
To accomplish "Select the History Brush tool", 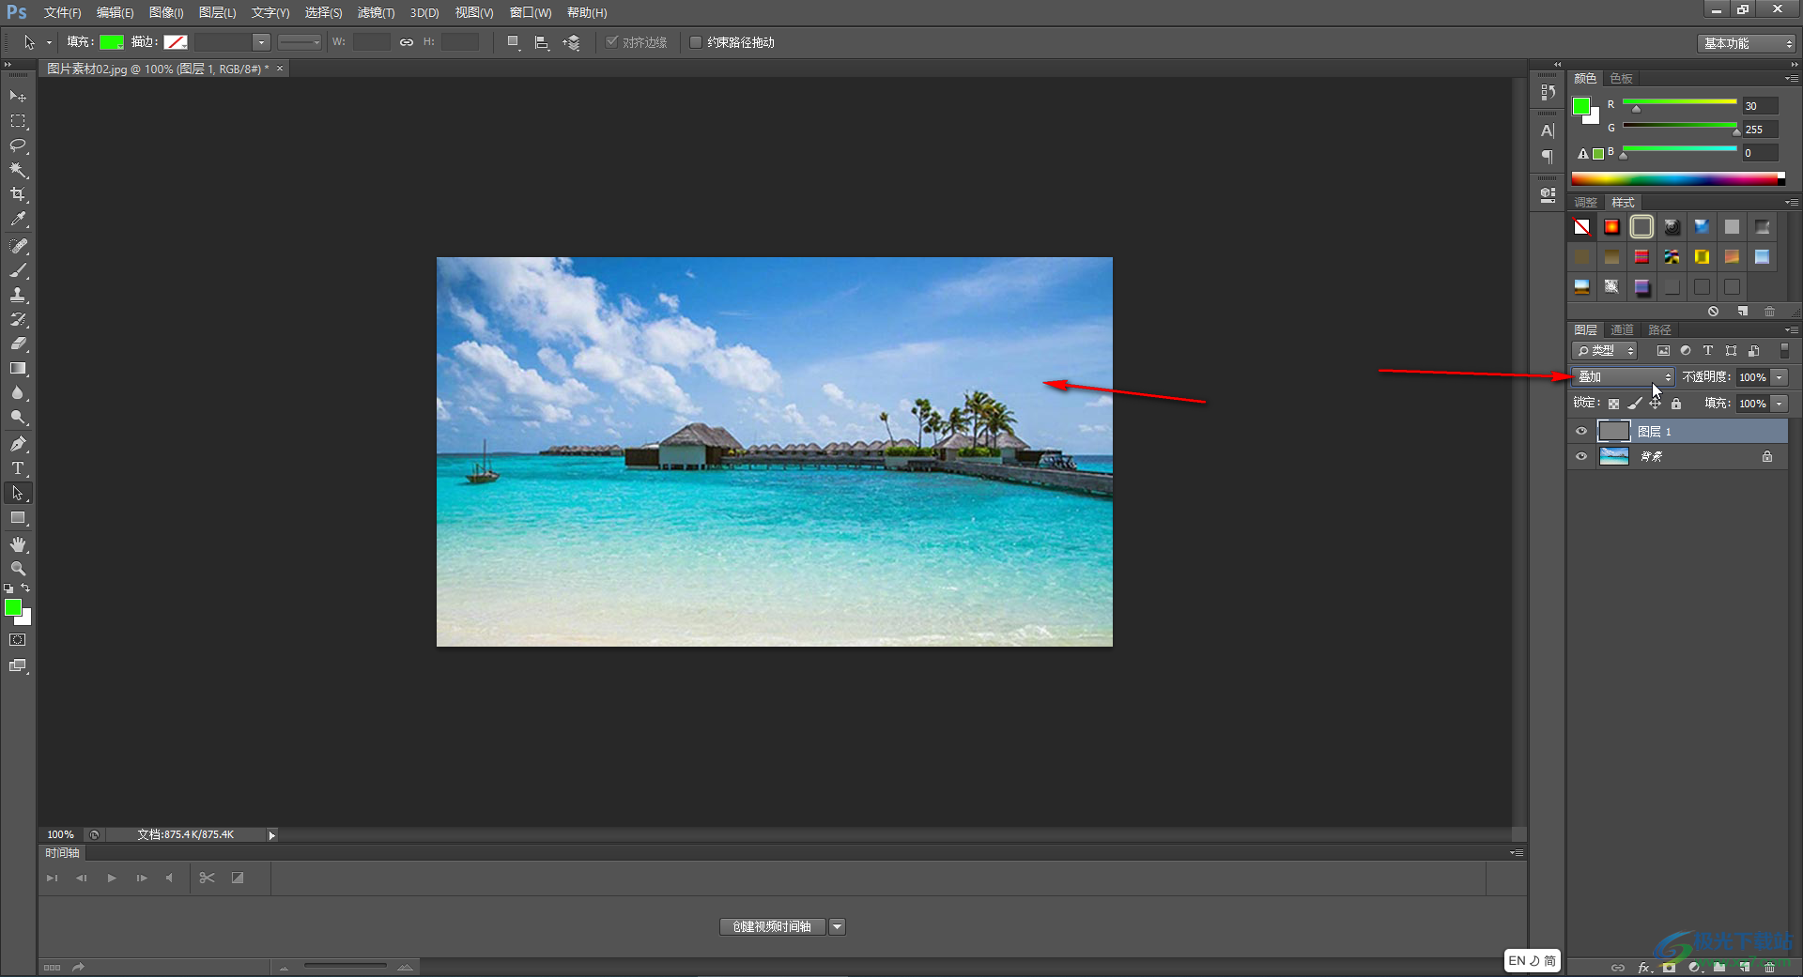I will pyautogui.click(x=18, y=319).
